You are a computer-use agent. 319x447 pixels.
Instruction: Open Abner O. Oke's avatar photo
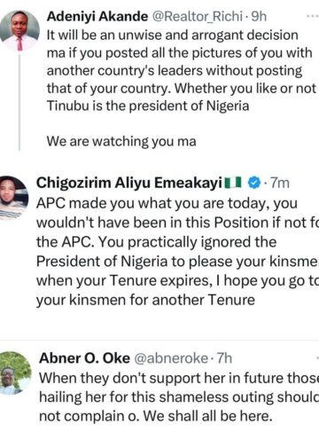(14, 373)
